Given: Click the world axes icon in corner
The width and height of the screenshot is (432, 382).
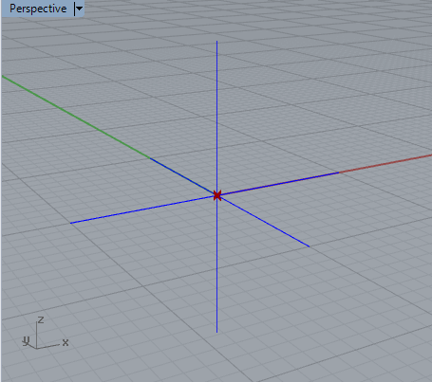Looking at the screenshot, I should [x=46, y=333].
